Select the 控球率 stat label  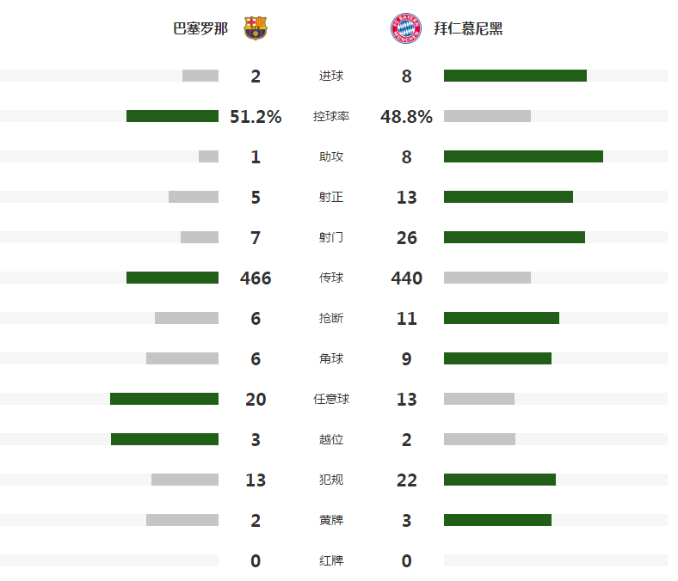coord(331,117)
